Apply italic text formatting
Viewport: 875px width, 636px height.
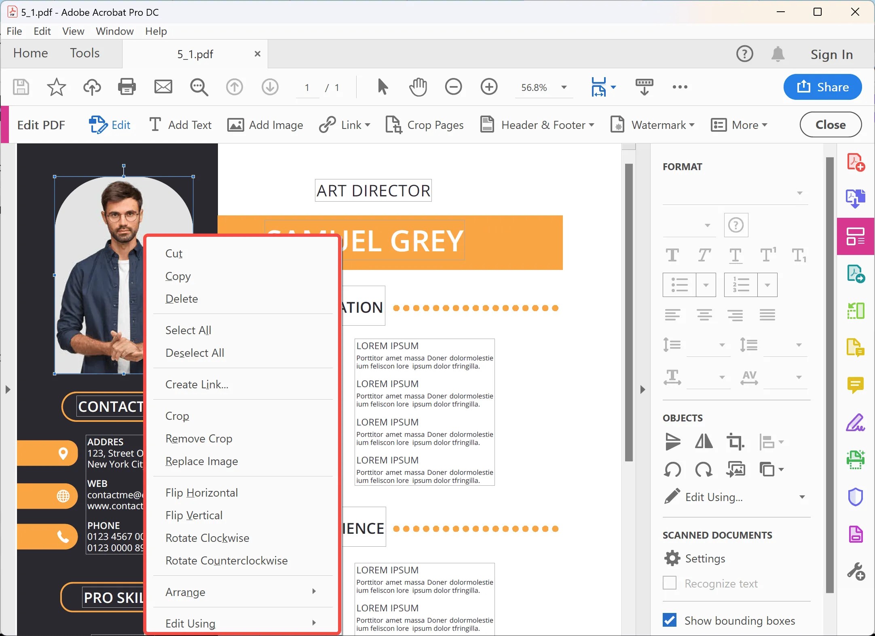click(x=704, y=255)
